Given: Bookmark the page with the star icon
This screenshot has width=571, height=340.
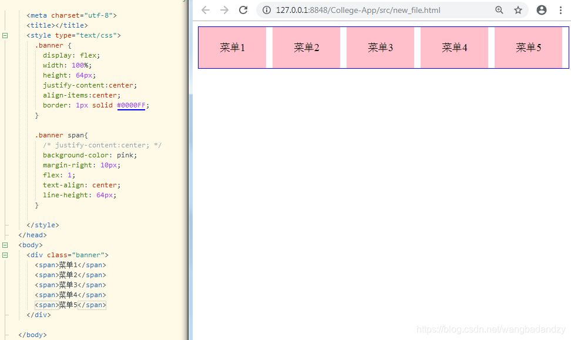Looking at the screenshot, I should click(519, 10).
